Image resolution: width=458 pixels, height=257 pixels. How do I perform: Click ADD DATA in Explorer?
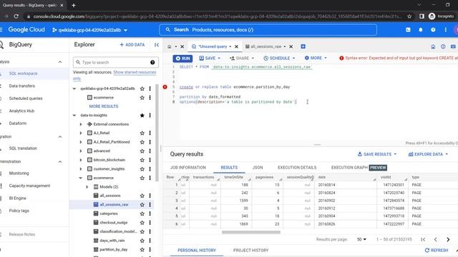coord(132,44)
